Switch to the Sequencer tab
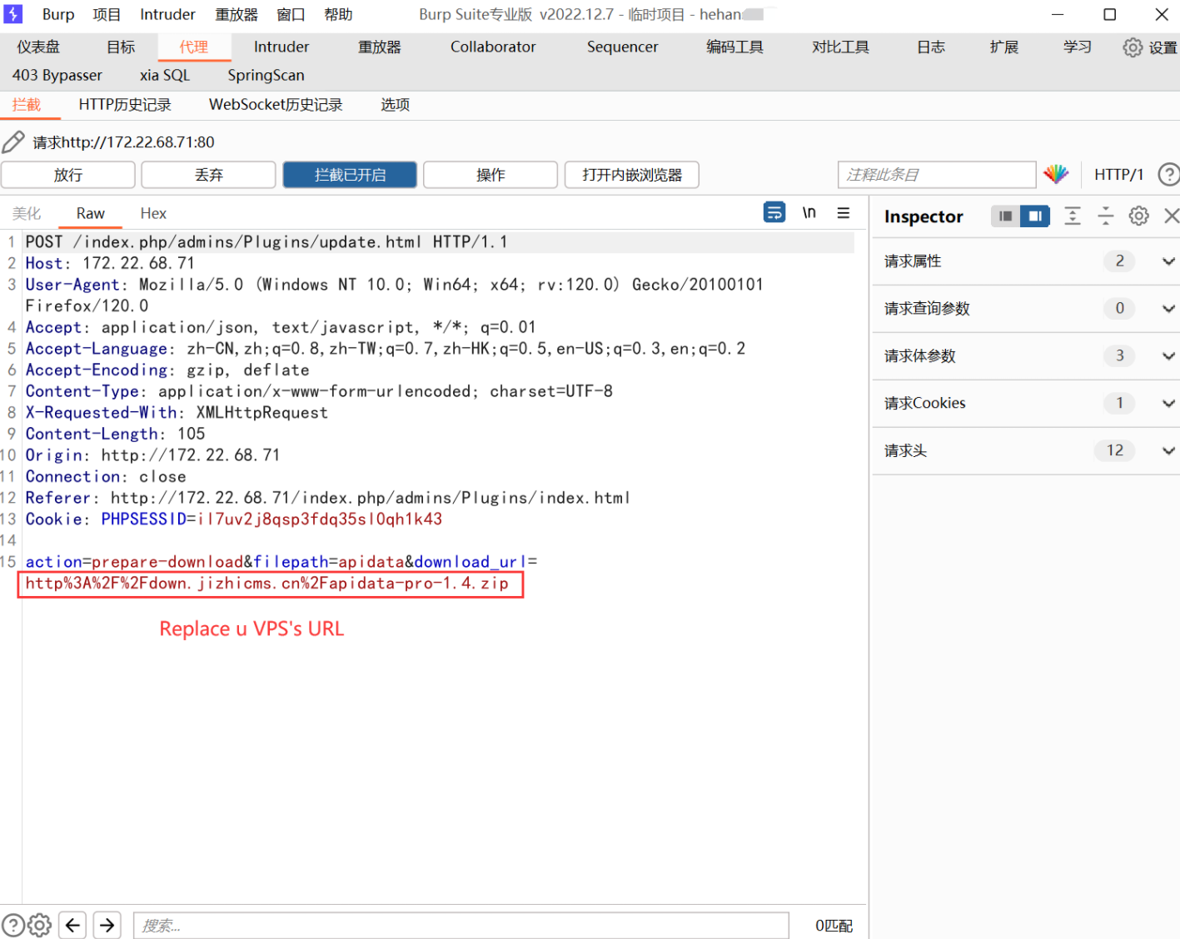 pos(622,47)
